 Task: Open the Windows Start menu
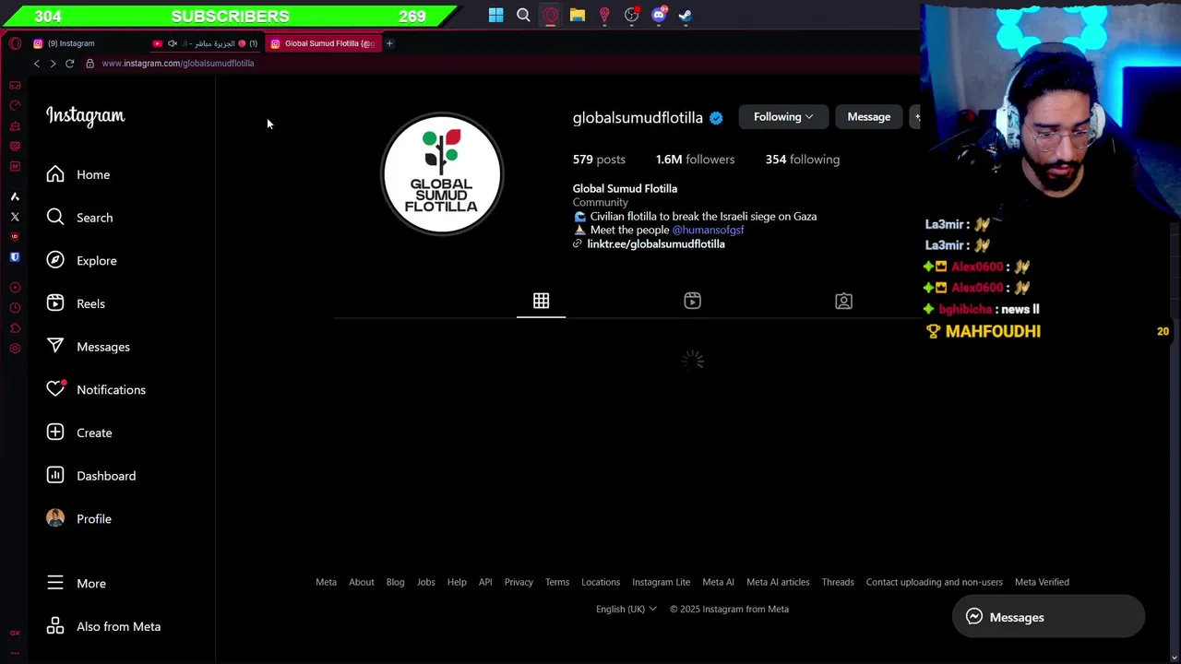click(x=495, y=16)
